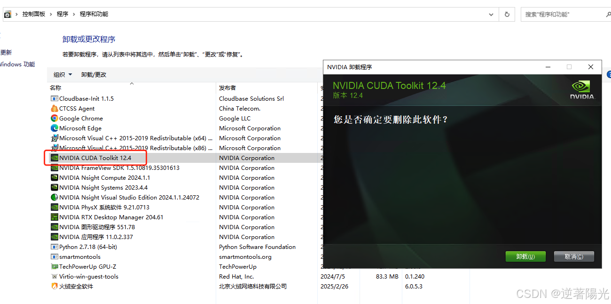Screen dimensions: 611x304
Task: Click Red Hat, Inc. publisher cell
Action: (236, 276)
